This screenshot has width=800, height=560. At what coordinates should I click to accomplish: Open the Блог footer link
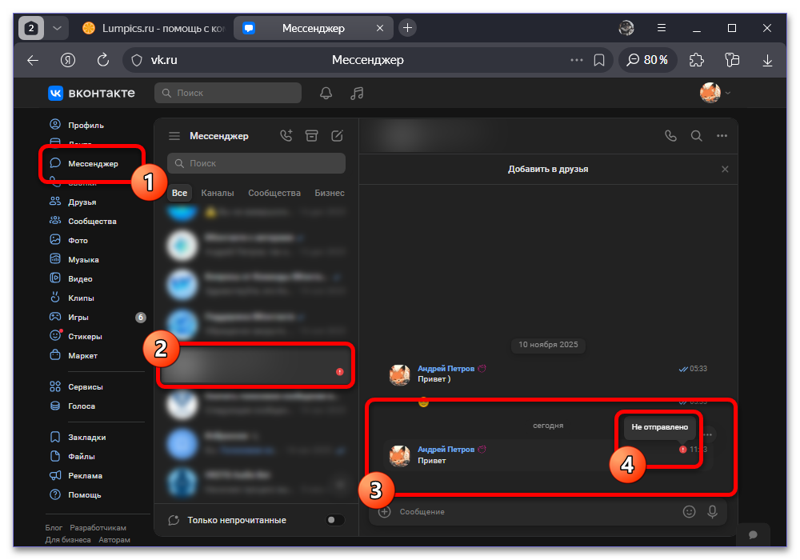click(54, 527)
